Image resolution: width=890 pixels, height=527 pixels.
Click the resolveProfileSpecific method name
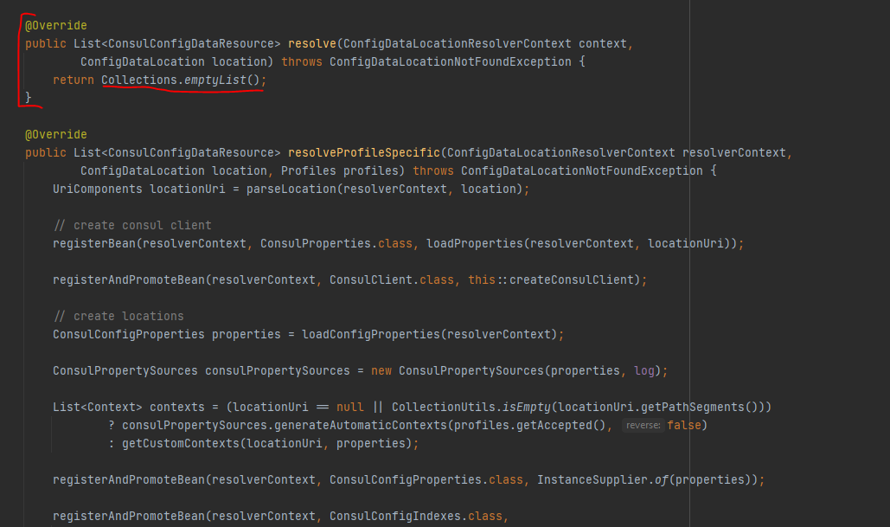pos(364,153)
